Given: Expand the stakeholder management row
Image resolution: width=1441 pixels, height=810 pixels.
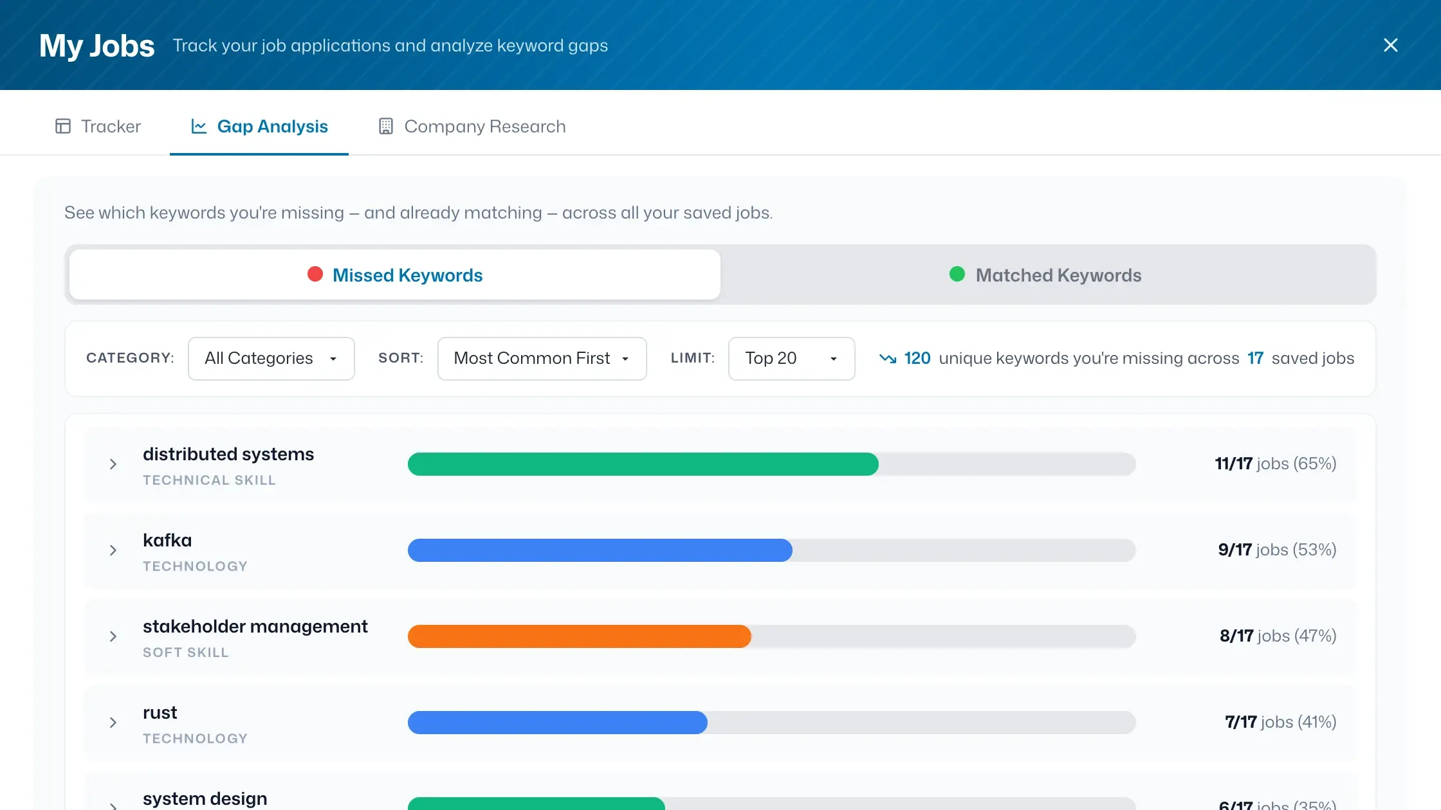Looking at the screenshot, I should 113,636.
